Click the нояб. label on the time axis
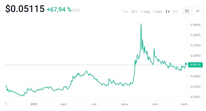Screen dimensions: 206x111 pyautogui.click(x=184, y=104)
